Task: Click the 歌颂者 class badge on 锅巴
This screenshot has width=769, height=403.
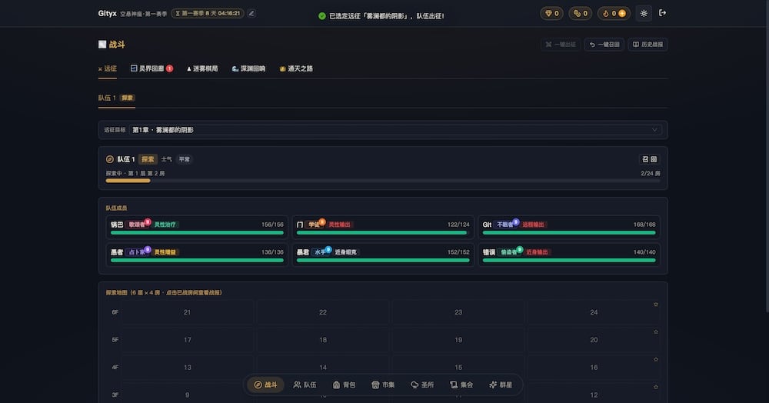Action: (138, 225)
